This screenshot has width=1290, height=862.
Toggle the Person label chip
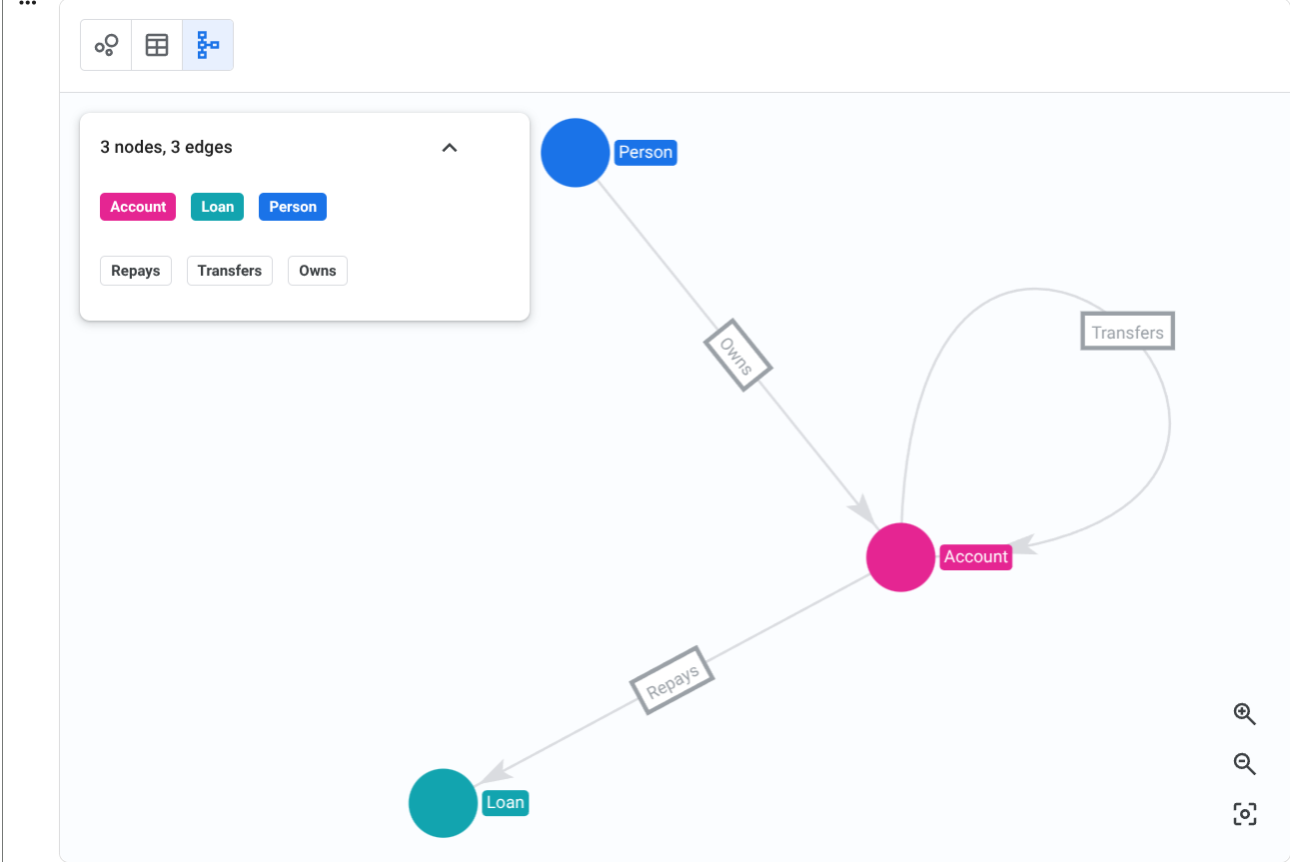292,206
